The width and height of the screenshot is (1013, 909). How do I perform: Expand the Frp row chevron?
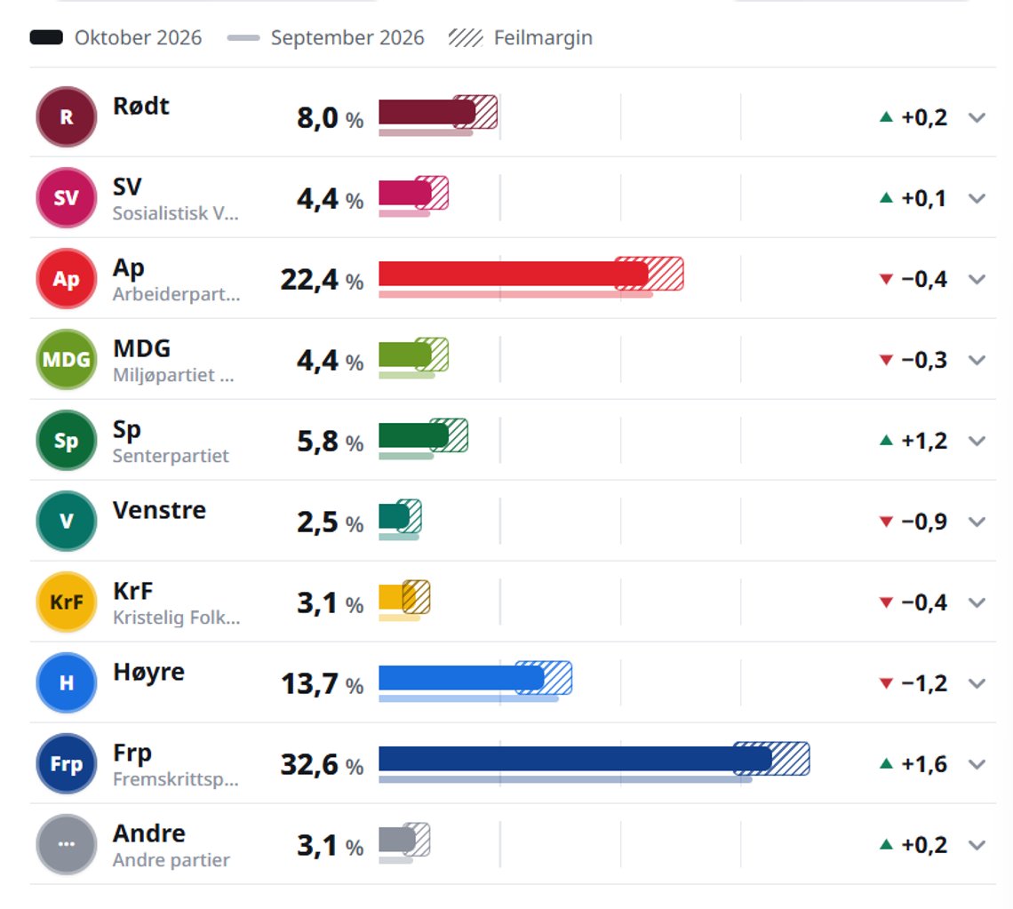pos(977,764)
